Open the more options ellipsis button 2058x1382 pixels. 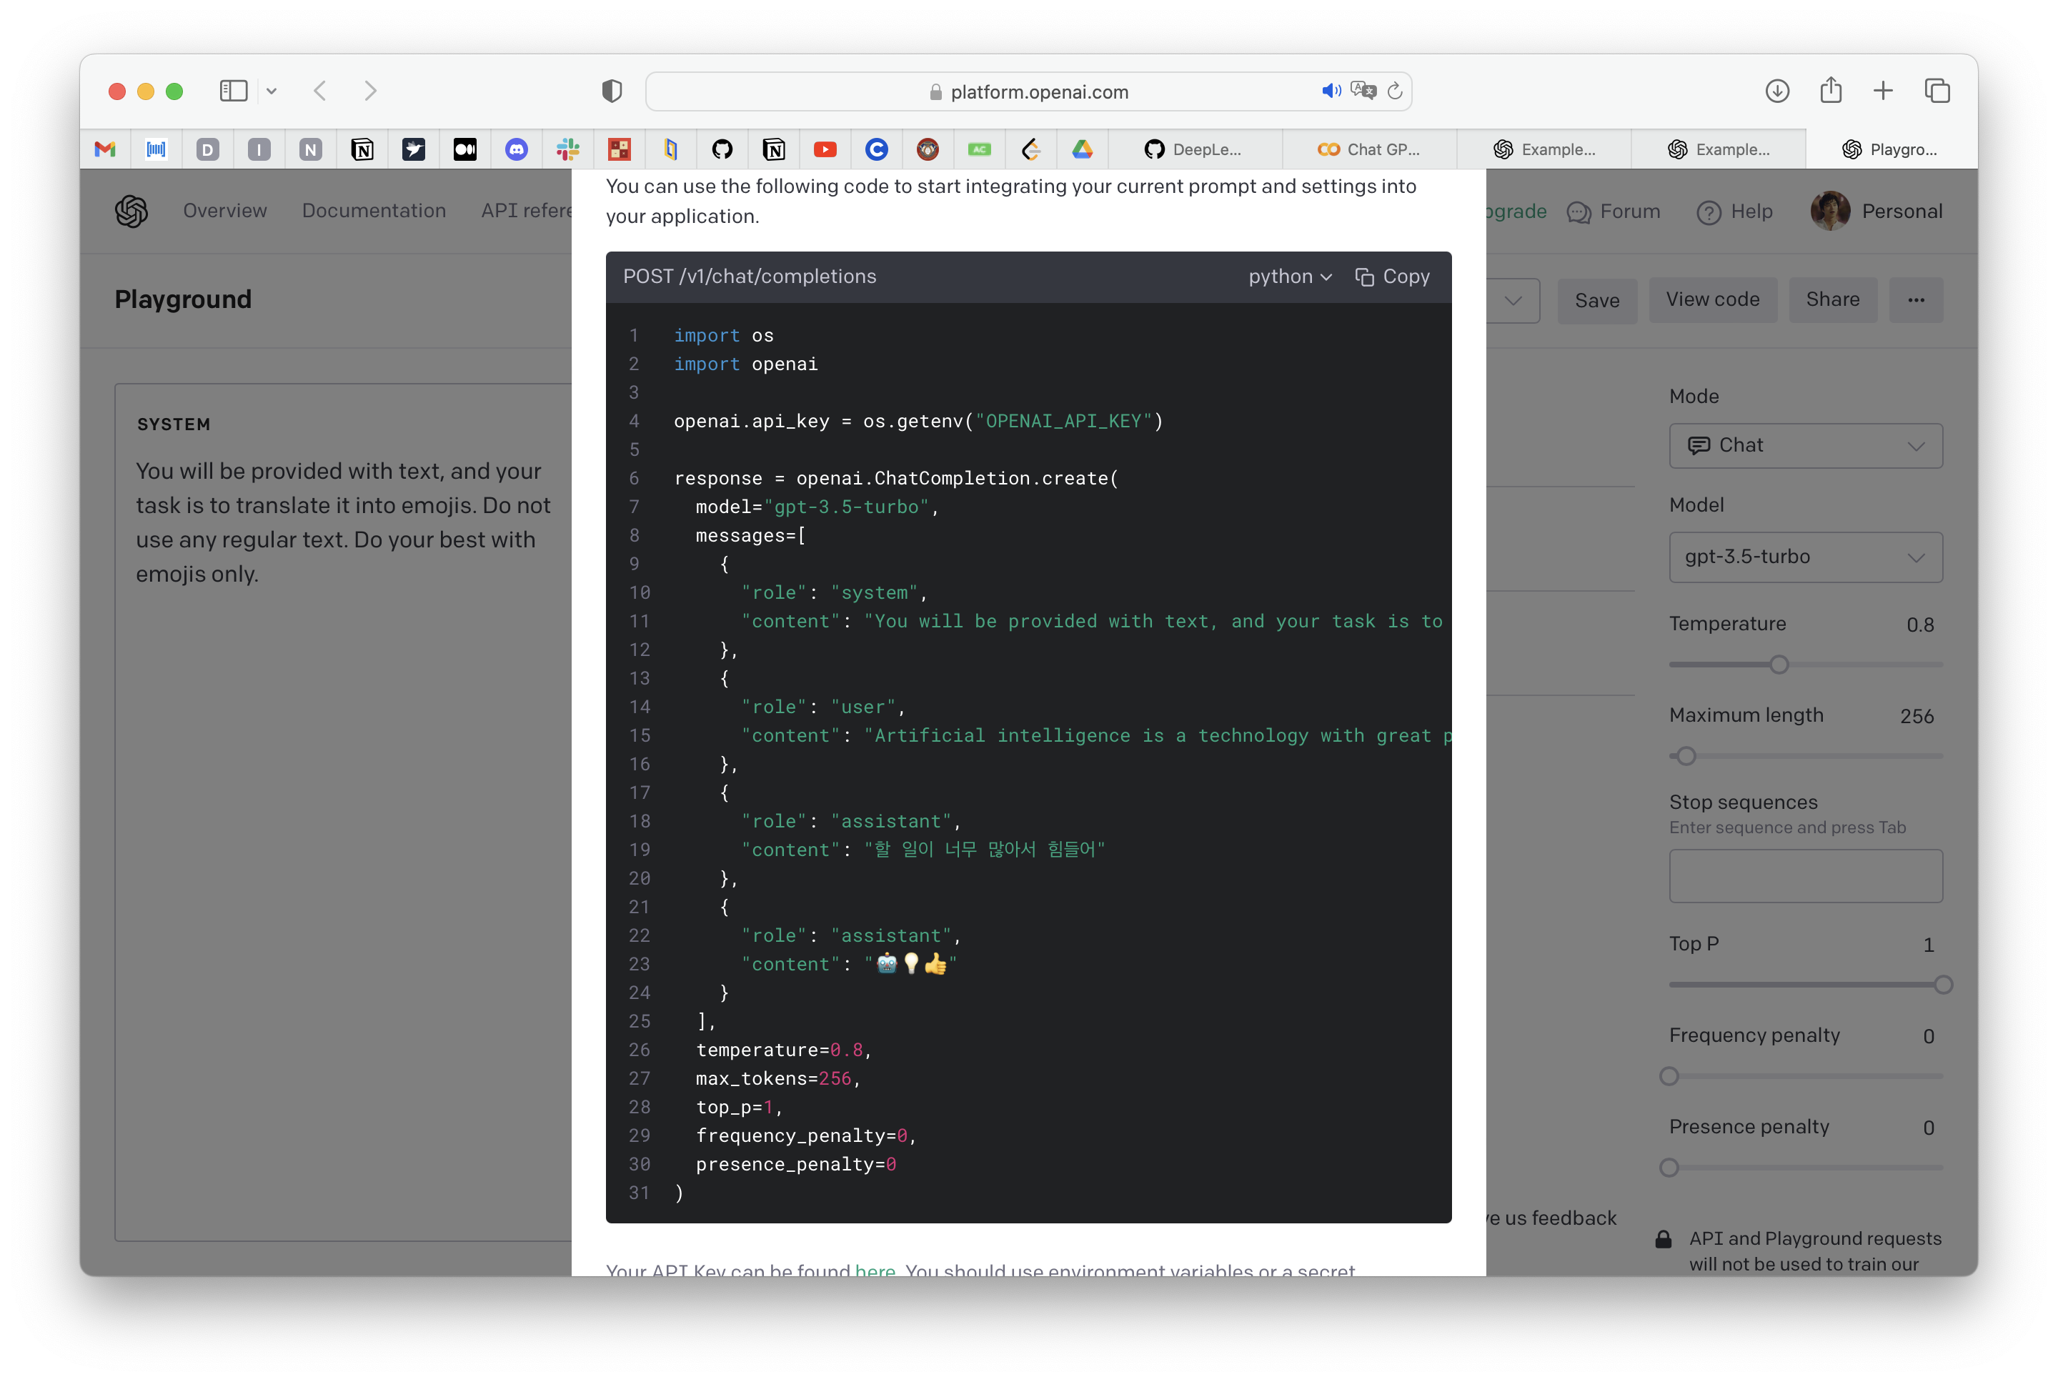[1915, 299]
